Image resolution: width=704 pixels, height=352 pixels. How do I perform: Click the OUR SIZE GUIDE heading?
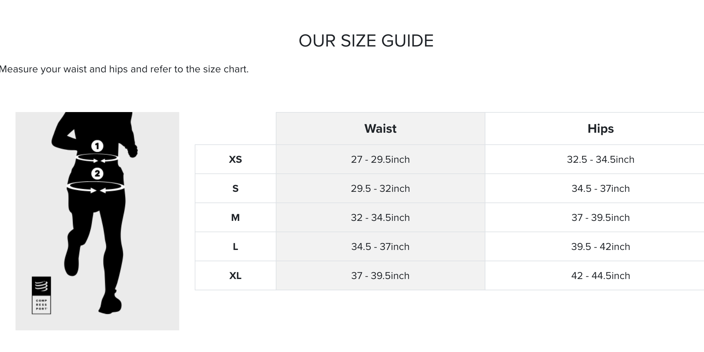(366, 41)
